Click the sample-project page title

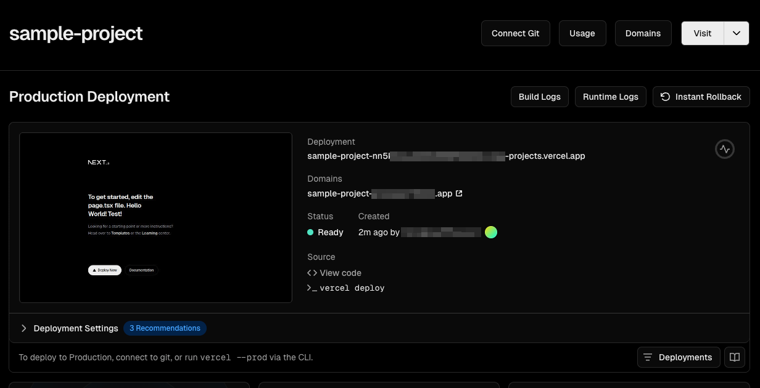click(x=76, y=33)
